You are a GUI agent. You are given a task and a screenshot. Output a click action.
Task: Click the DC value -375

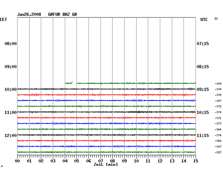218,95
